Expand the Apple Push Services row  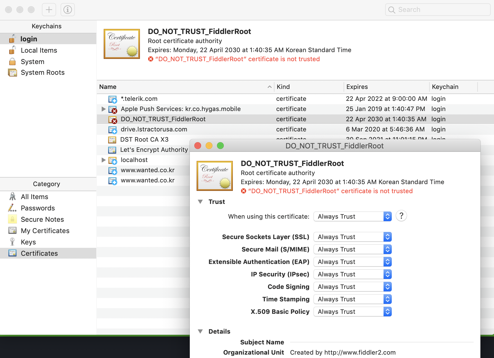click(103, 109)
